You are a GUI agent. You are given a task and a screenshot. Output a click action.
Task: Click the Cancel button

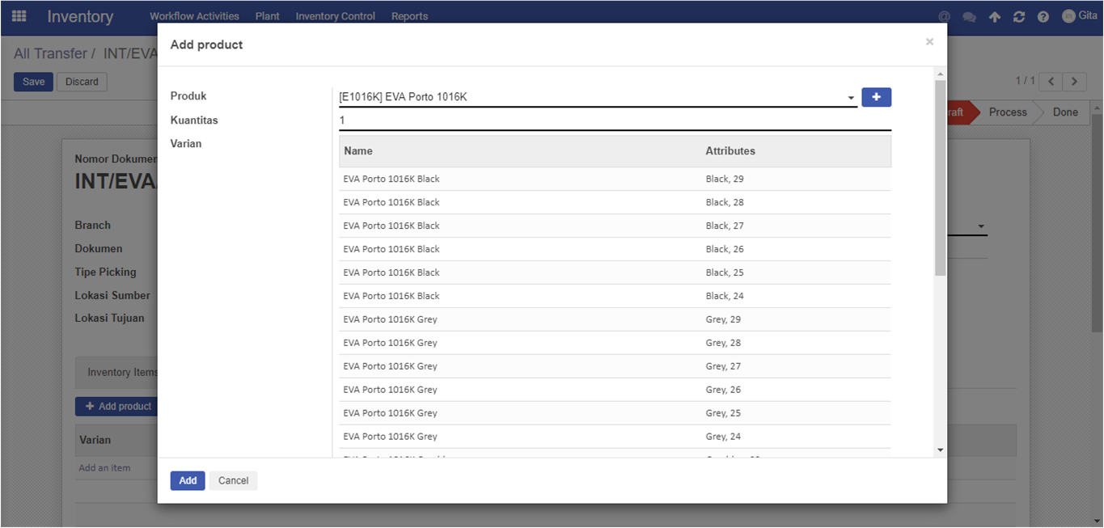(233, 480)
